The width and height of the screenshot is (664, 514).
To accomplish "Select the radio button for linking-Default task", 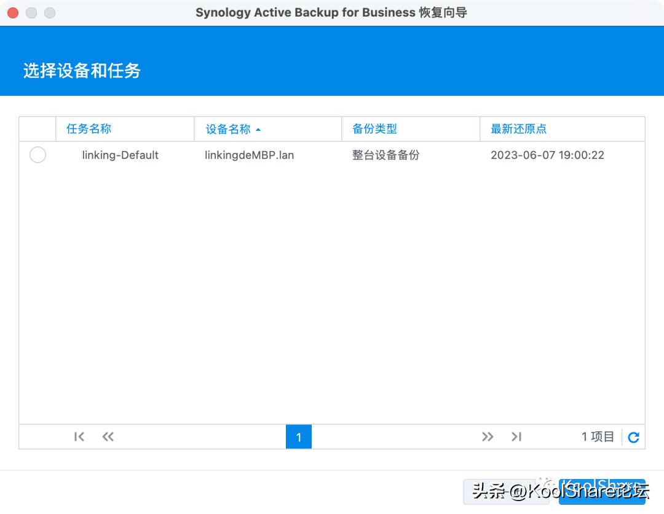I will [x=38, y=155].
